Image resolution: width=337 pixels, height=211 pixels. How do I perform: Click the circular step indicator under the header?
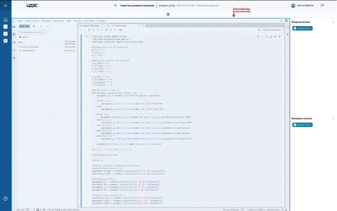tap(168, 14)
